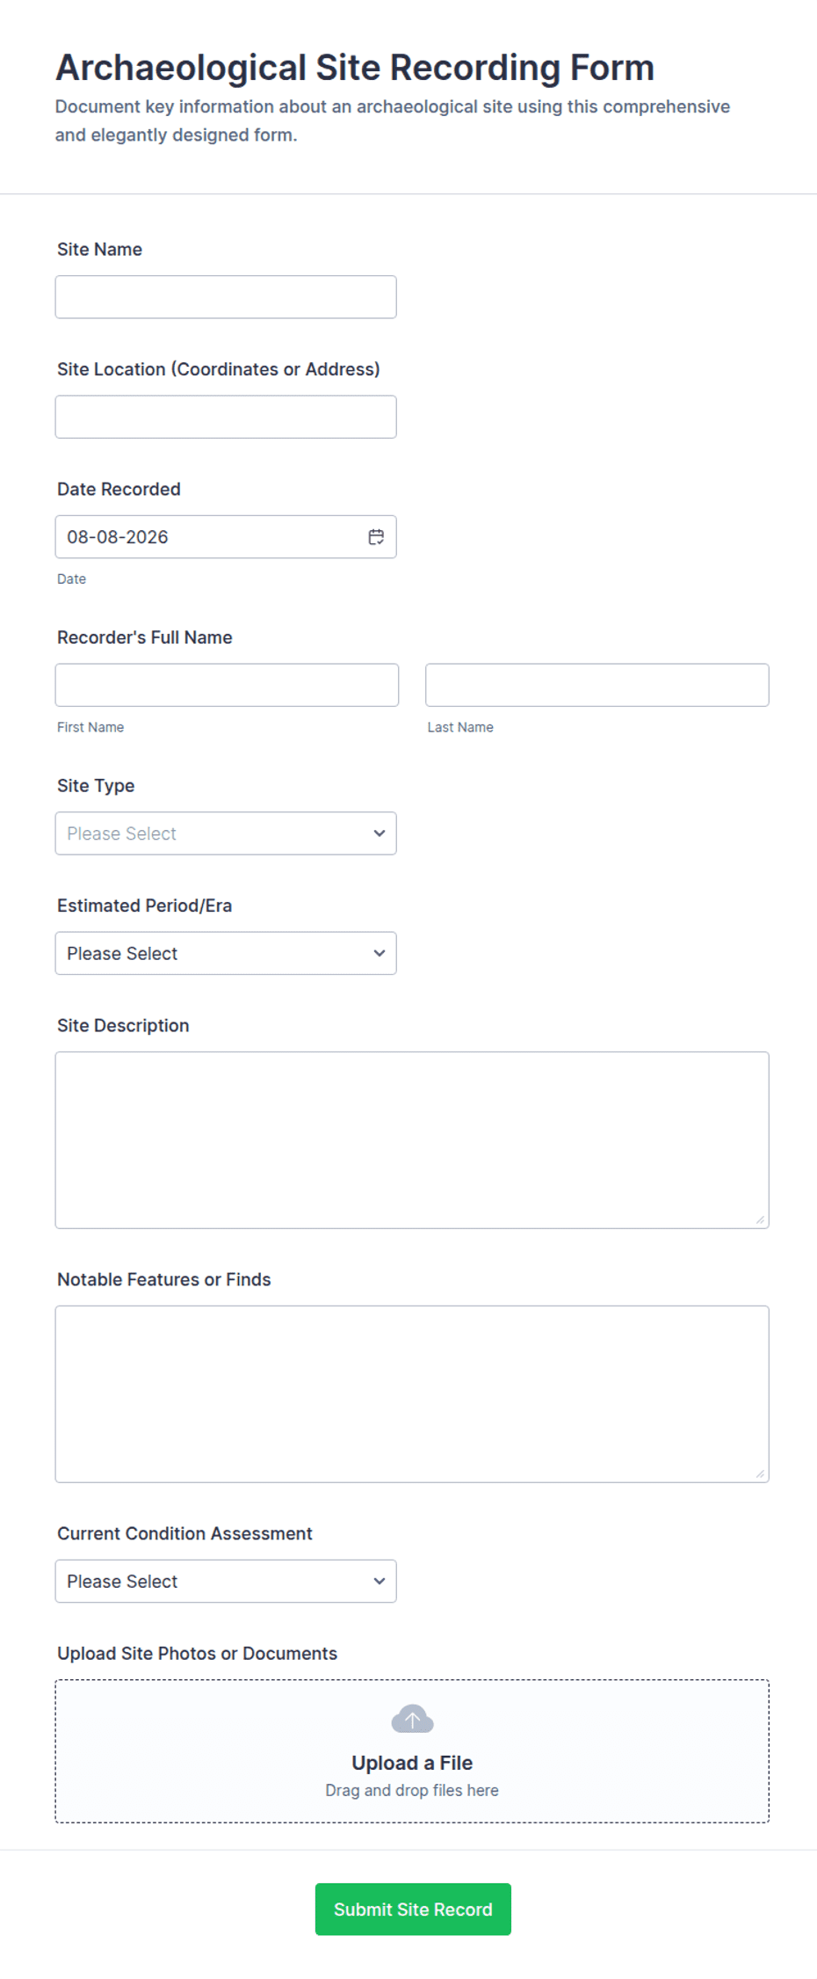Click the drag and drop files area
The width and height of the screenshot is (817, 1979).
point(412,1751)
